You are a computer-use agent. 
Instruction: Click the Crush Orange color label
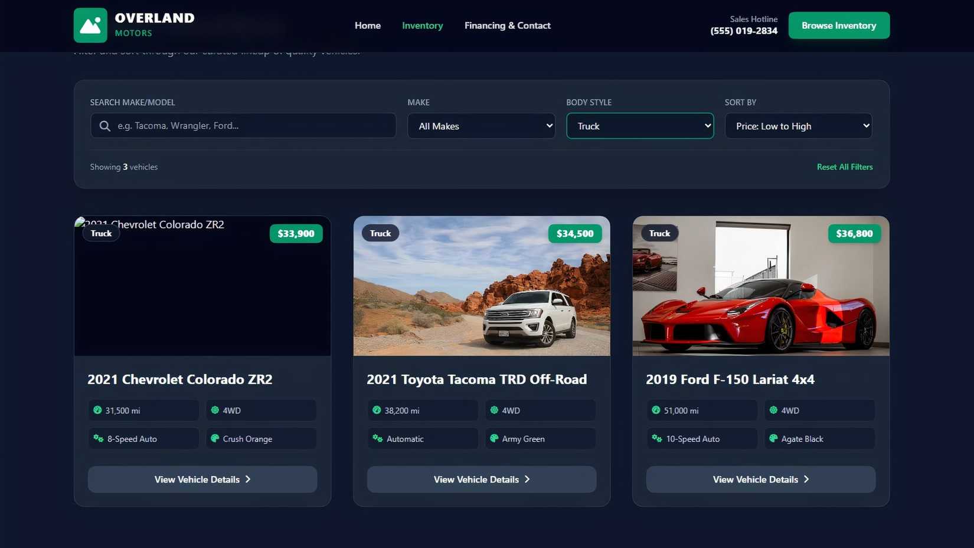[247, 439]
